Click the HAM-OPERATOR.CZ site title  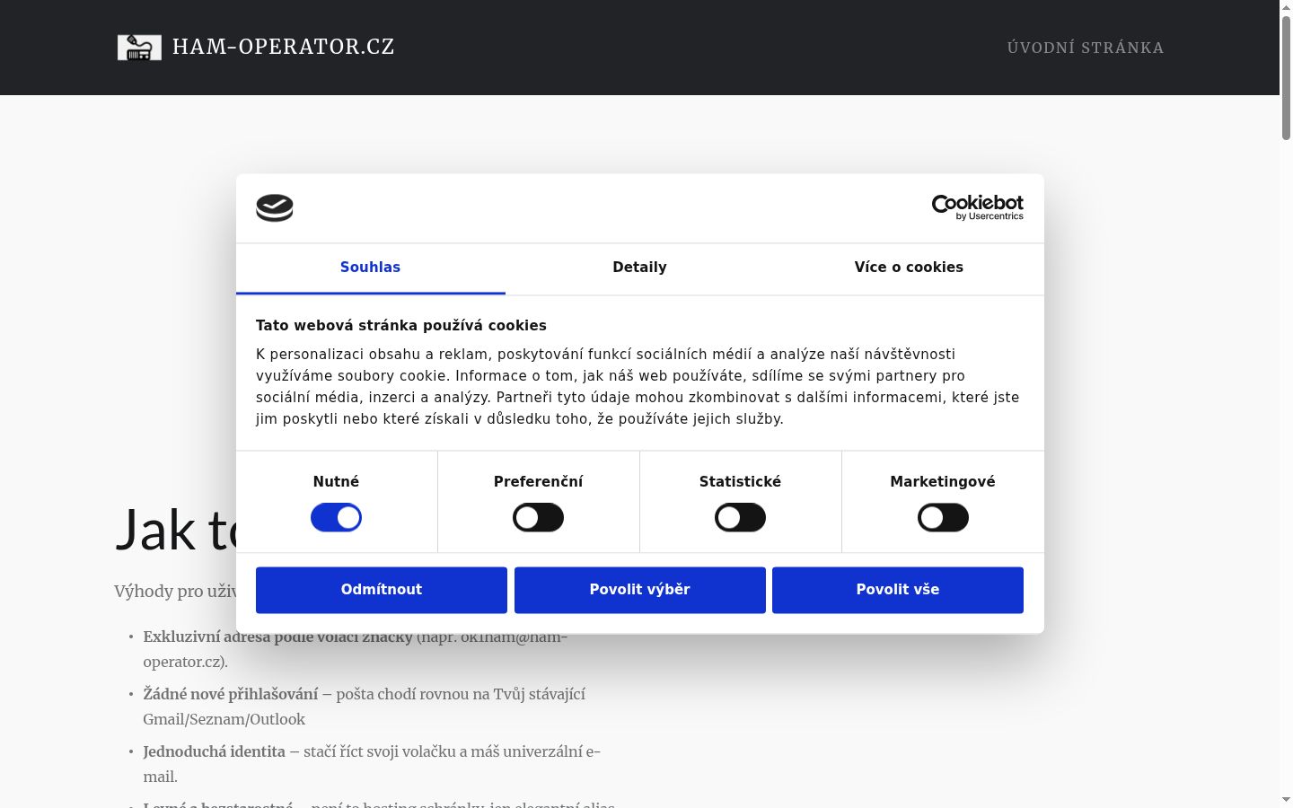284,47
